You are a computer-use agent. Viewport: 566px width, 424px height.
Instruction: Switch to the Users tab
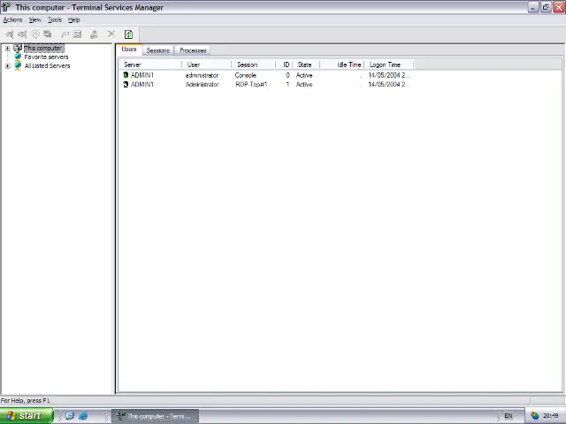click(129, 49)
